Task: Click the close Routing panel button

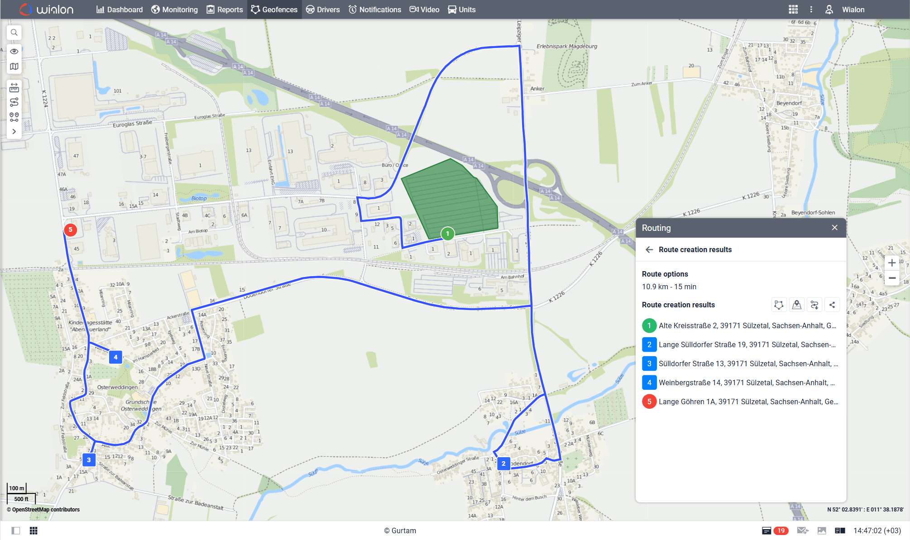Action: pyautogui.click(x=835, y=228)
